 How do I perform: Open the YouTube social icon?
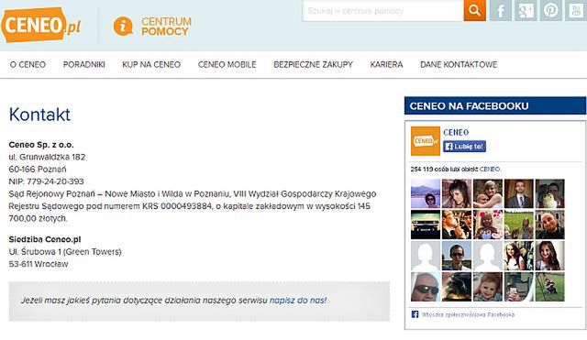[x=576, y=10]
